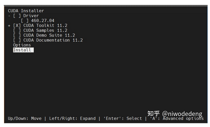Open the Options entry
Screen dimensions: 210x127
[x=22, y=45]
